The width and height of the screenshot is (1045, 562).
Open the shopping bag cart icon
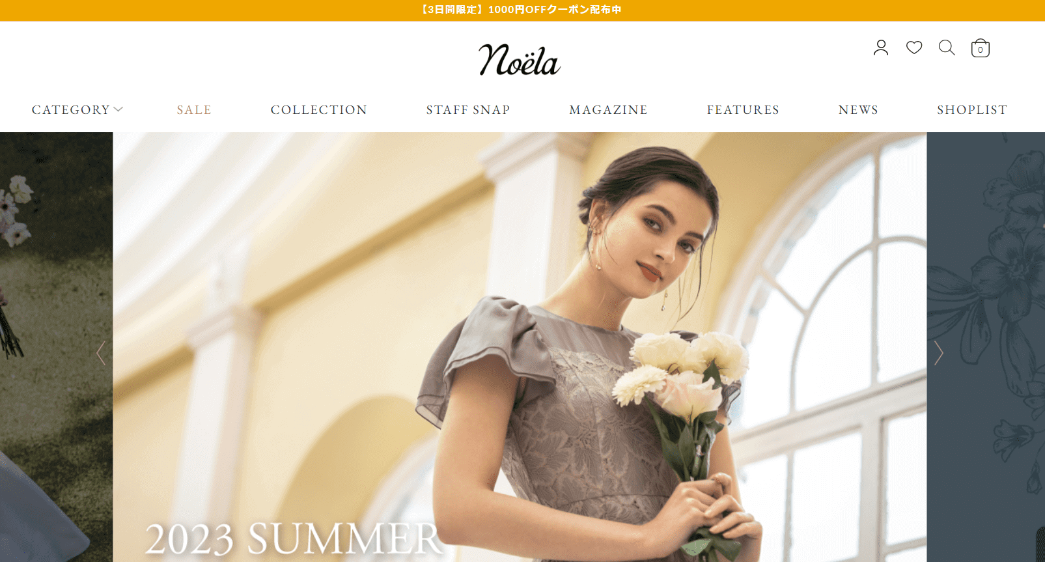(980, 48)
